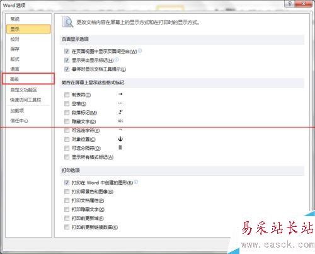315x254 pixels.
Task: Enable 打印前更新域 checkbox
Action: coord(67,218)
